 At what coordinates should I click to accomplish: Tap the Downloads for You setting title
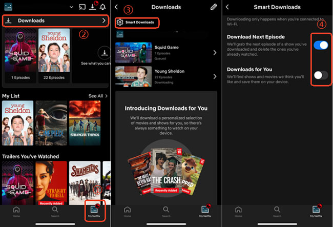click(x=249, y=70)
